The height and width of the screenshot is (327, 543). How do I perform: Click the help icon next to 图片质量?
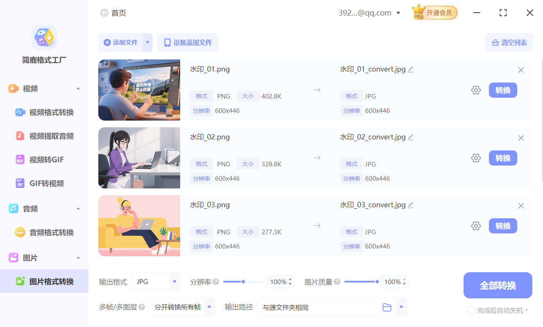click(x=337, y=282)
